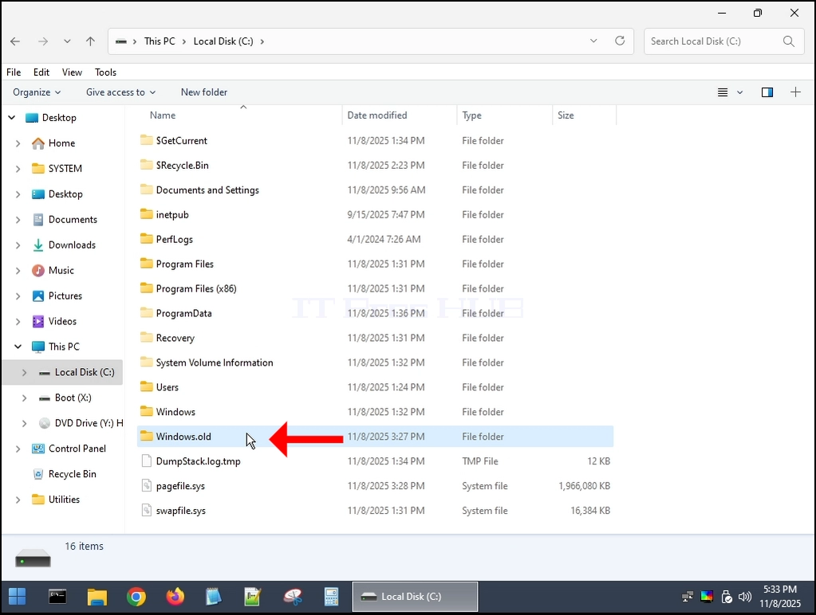This screenshot has width=816, height=615.
Task: Open the View menu
Action: [72, 72]
